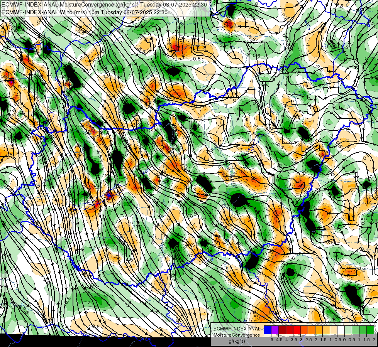Image resolution: width=378 pixels, height=347 pixels.
Task: Click MoistureConvergence label in the legend box
Action: point(237,335)
